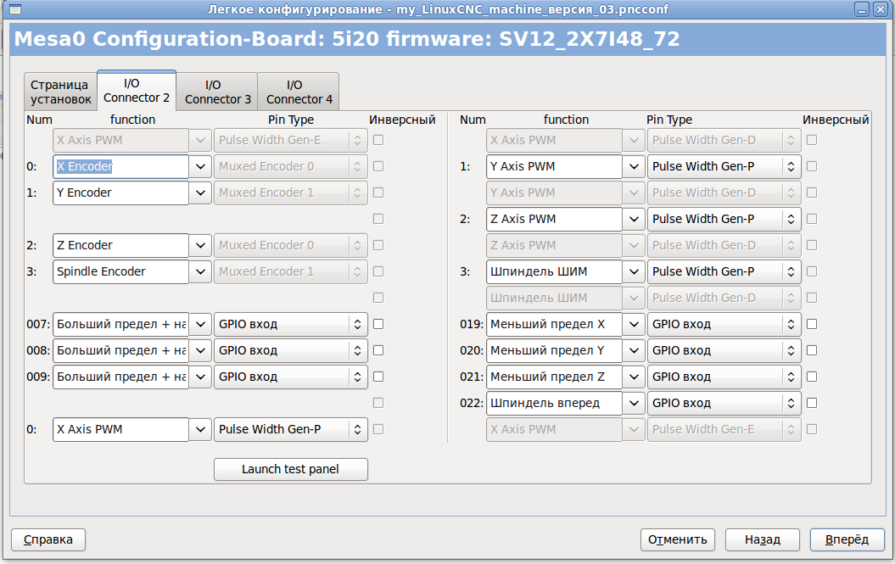Launch the test panel
This screenshot has width=895, height=564.
[x=290, y=469]
